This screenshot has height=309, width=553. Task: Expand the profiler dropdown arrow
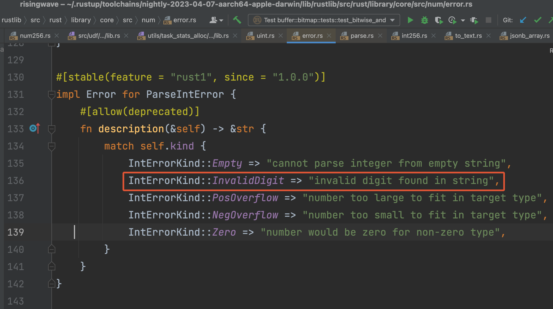(462, 20)
